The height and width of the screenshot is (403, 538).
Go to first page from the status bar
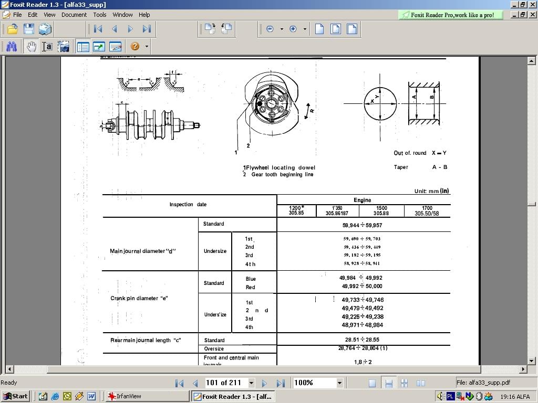click(x=179, y=383)
